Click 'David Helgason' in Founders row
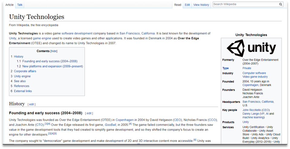Image resolution: width=290 pixels, height=149 pixels. point(252,90)
